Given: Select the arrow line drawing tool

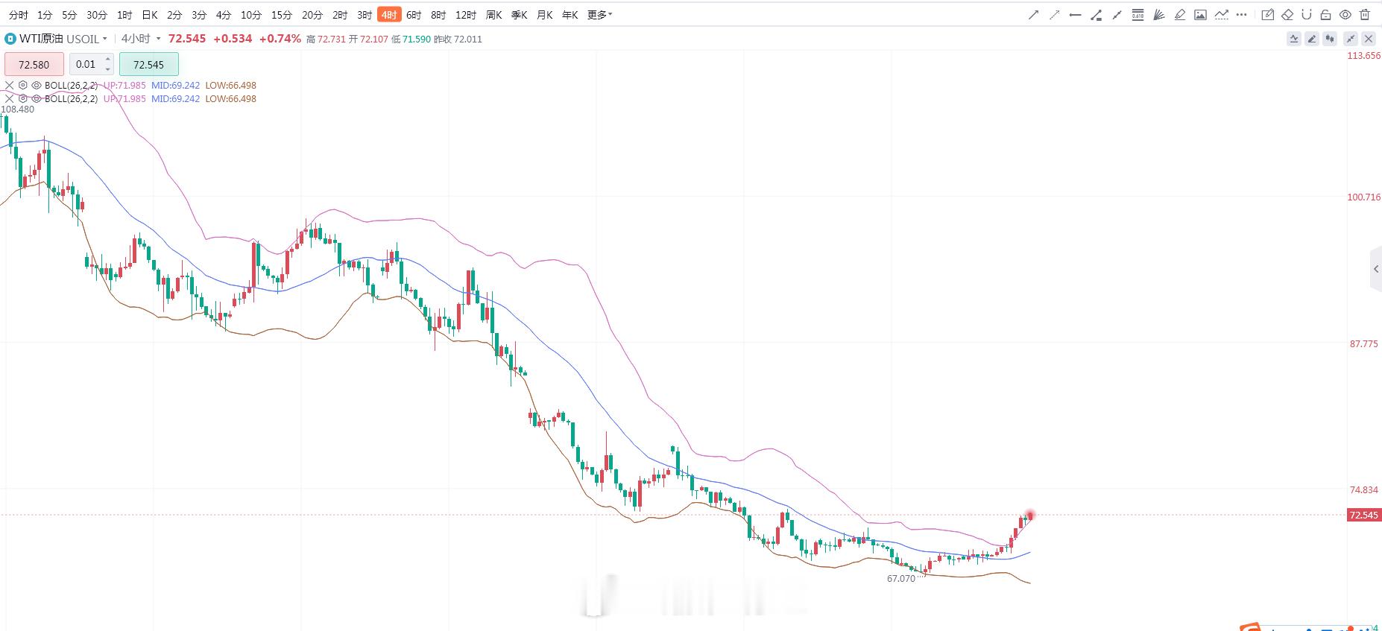Looking at the screenshot, I should coord(1033,15).
